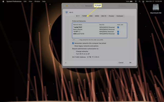
Task: Check the Change networks authorization box
Action: pyautogui.click(x=75, y=51)
